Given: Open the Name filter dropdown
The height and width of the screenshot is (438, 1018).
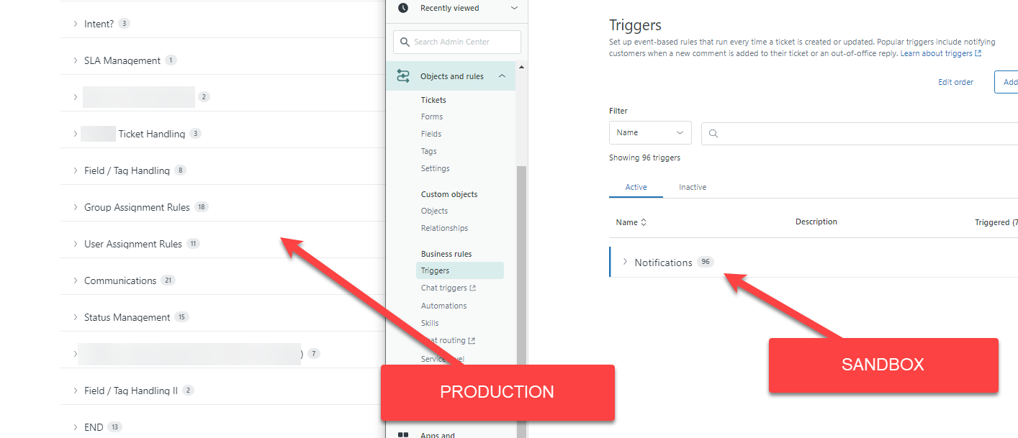Looking at the screenshot, I should point(649,133).
